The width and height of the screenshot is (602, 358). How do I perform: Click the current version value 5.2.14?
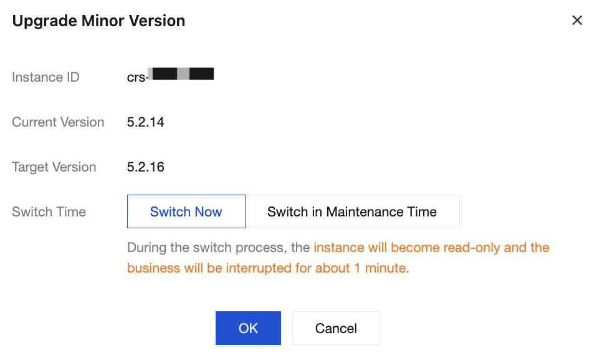pos(145,122)
